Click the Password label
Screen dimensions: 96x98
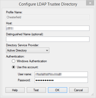[24, 80]
